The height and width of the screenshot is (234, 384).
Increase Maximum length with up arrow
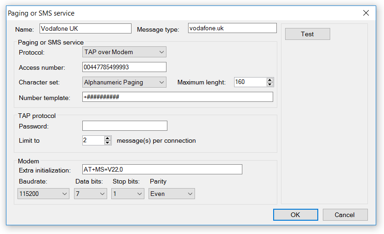[270, 80]
